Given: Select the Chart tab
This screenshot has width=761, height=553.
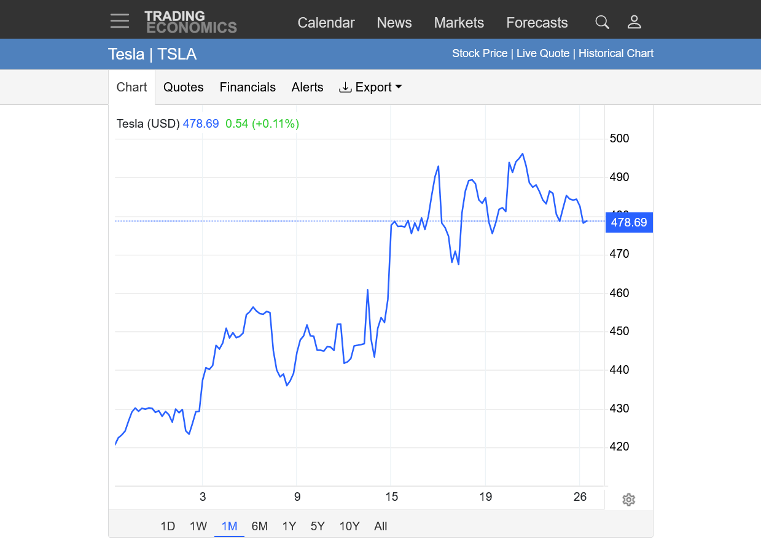Looking at the screenshot, I should pos(131,87).
